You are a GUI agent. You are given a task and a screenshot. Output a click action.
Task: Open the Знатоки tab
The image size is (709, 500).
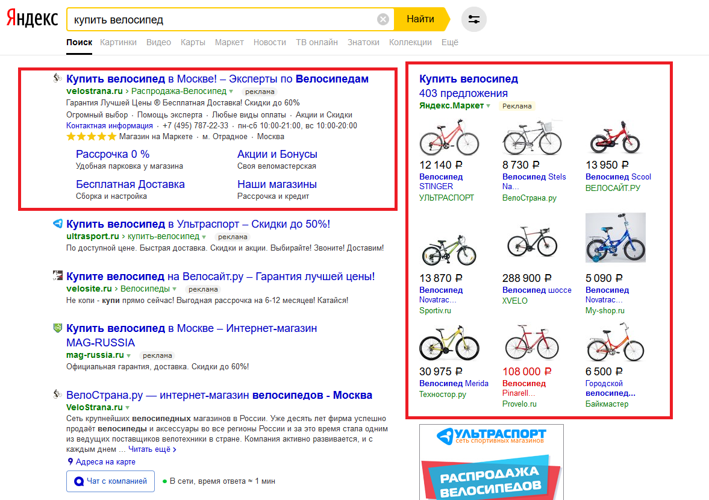coord(363,42)
